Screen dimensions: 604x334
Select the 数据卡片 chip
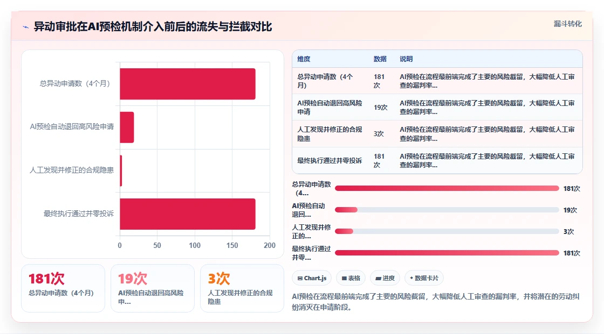point(424,278)
